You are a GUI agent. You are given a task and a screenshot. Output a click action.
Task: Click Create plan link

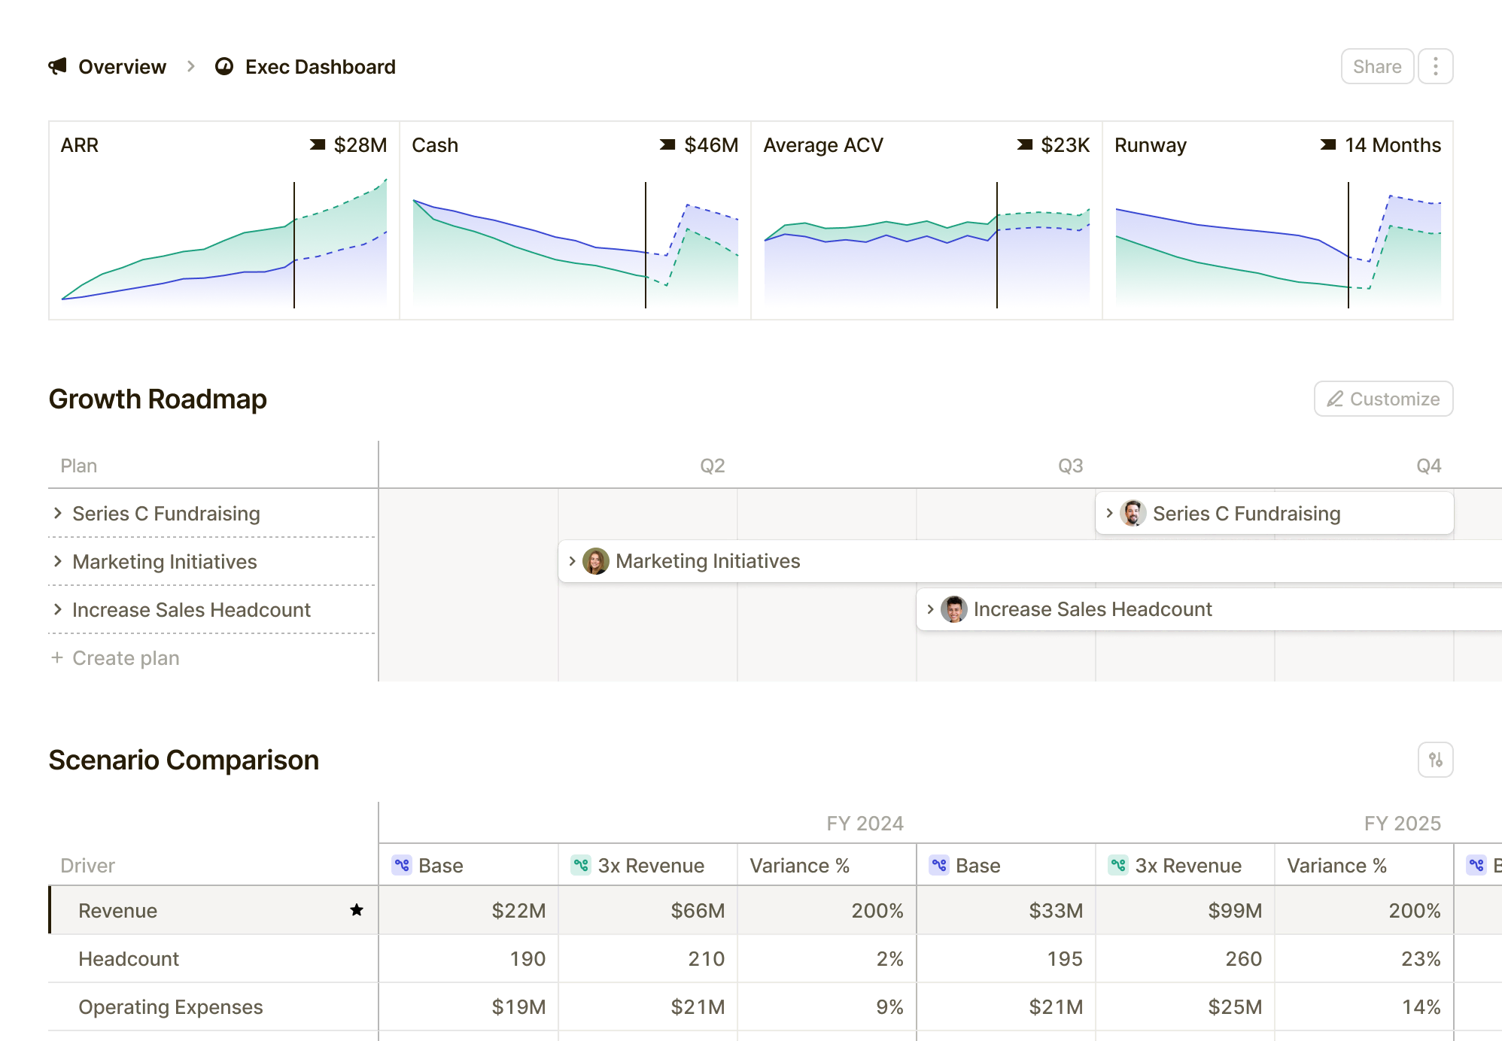[x=125, y=658]
